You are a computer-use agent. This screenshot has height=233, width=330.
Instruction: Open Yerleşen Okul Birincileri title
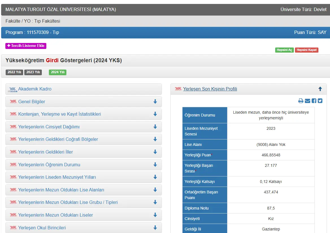[42, 228]
